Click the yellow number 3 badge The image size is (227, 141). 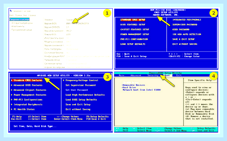click(x=107, y=77)
